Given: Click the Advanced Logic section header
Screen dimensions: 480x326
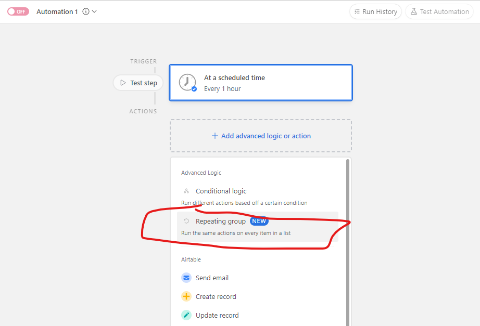Looking at the screenshot, I should coord(201,173).
